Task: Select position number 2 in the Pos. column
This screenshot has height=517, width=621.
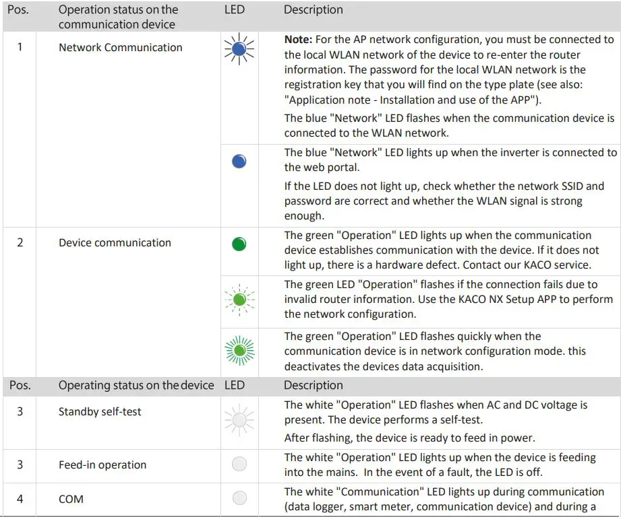Action: [20, 242]
